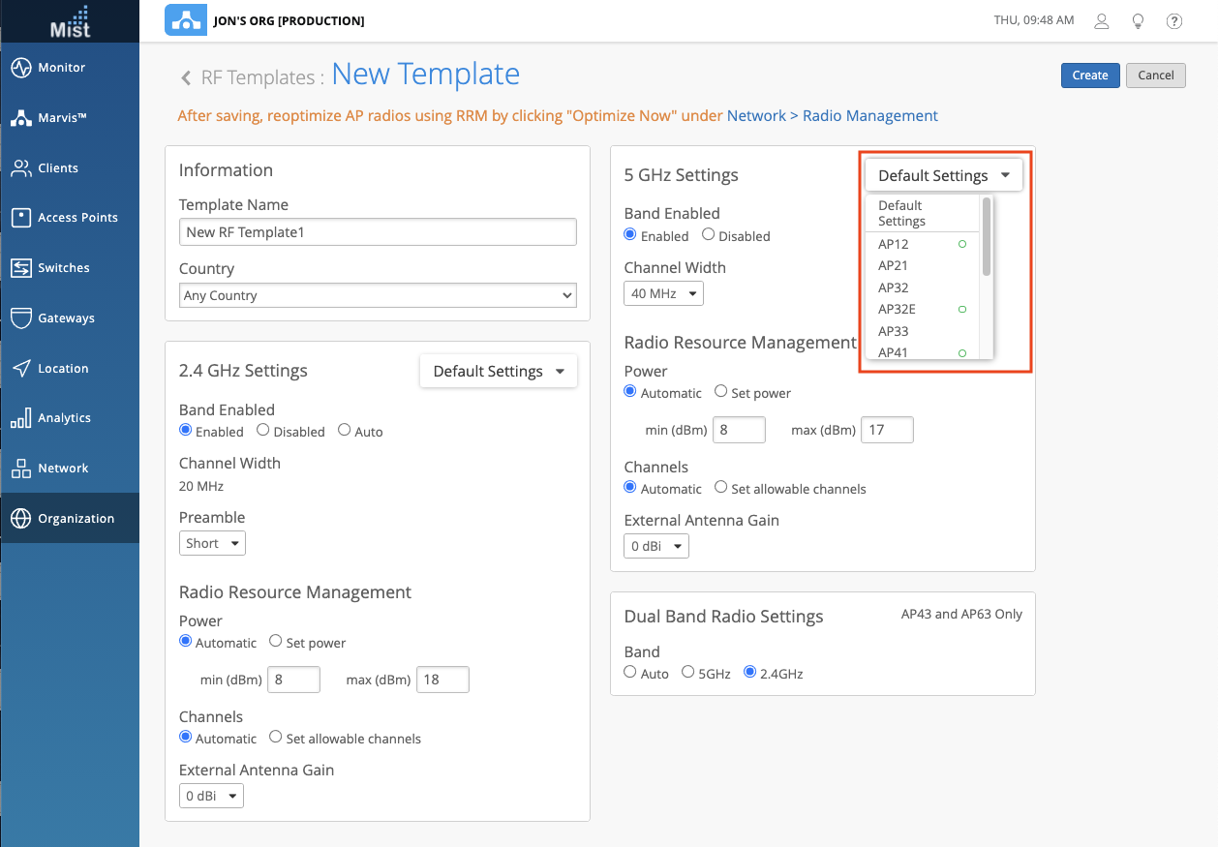The width and height of the screenshot is (1218, 847).
Task: Open Marvis from the sidebar icon
Action: tap(21, 118)
